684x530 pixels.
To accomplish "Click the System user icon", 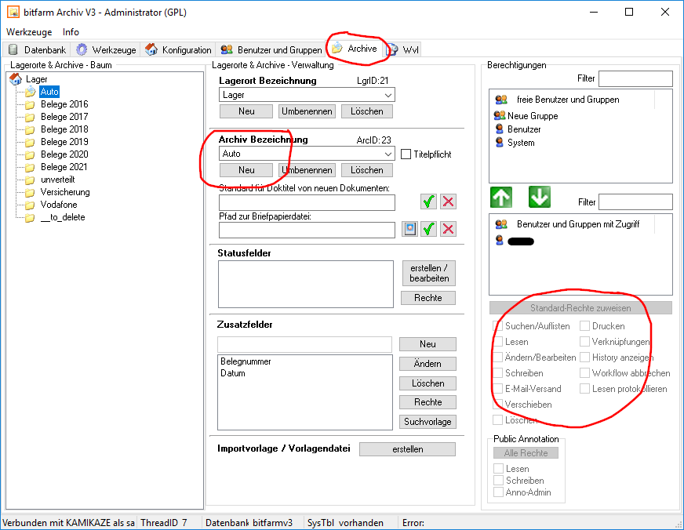I will pyautogui.click(x=500, y=143).
